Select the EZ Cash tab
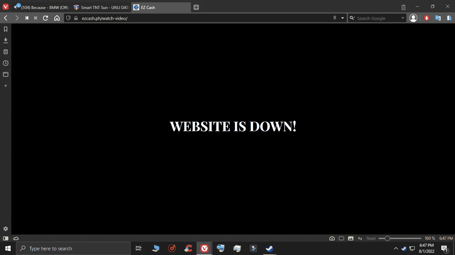Screen dimensions: 455x255 tap(161, 7)
